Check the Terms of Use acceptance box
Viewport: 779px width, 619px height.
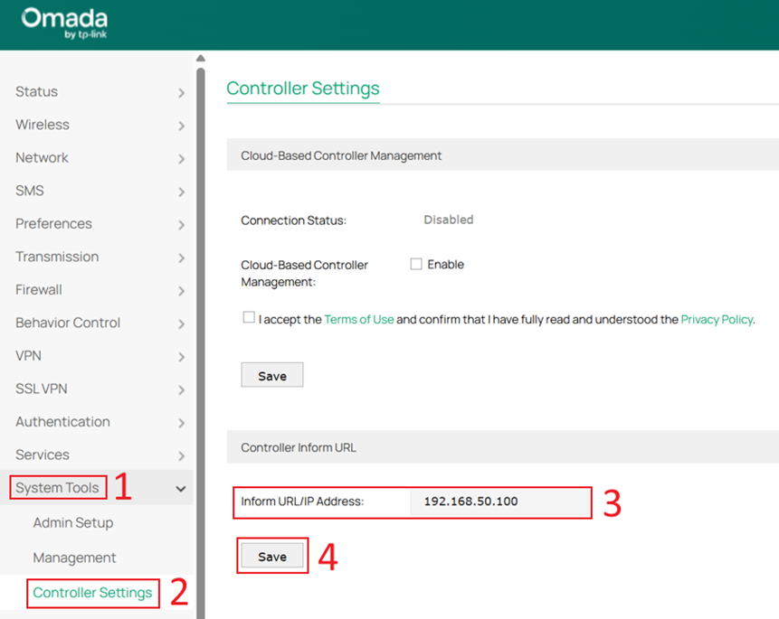pyautogui.click(x=249, y=317)
